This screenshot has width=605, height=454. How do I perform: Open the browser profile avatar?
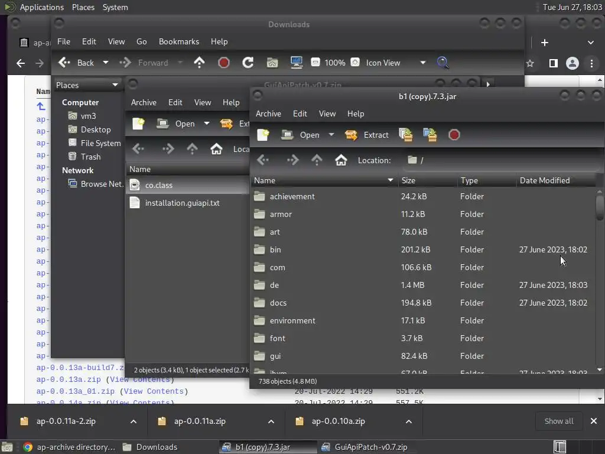tap(572, 63)
